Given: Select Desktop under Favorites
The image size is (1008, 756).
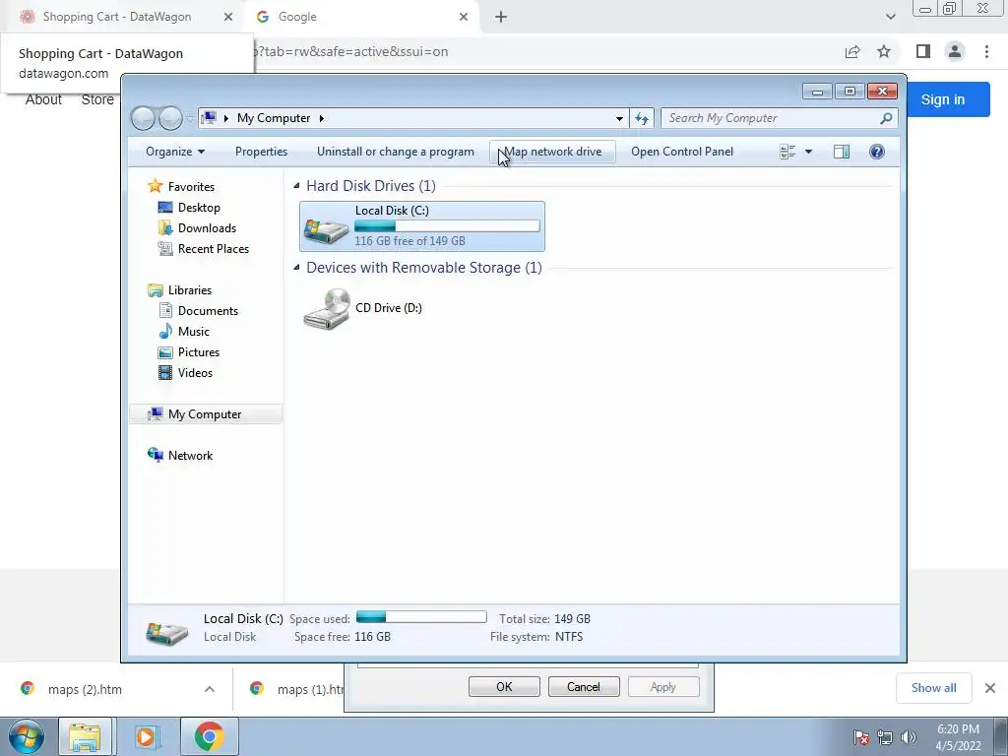Looking at the screenshot, I should (199, 207).
